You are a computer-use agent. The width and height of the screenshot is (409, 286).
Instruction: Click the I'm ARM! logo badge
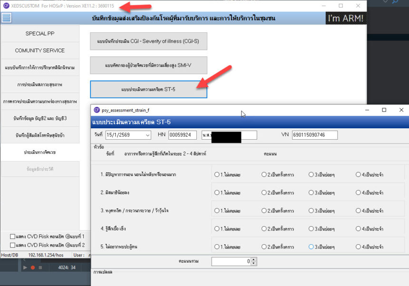tap(346, 19)
